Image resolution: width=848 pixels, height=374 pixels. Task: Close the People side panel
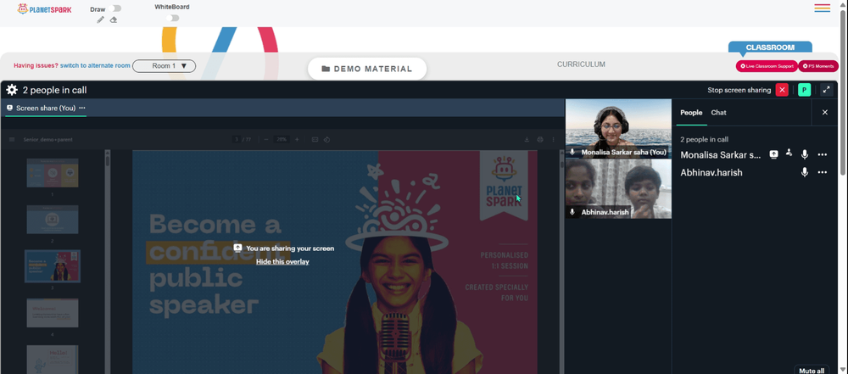coord(825,113)
